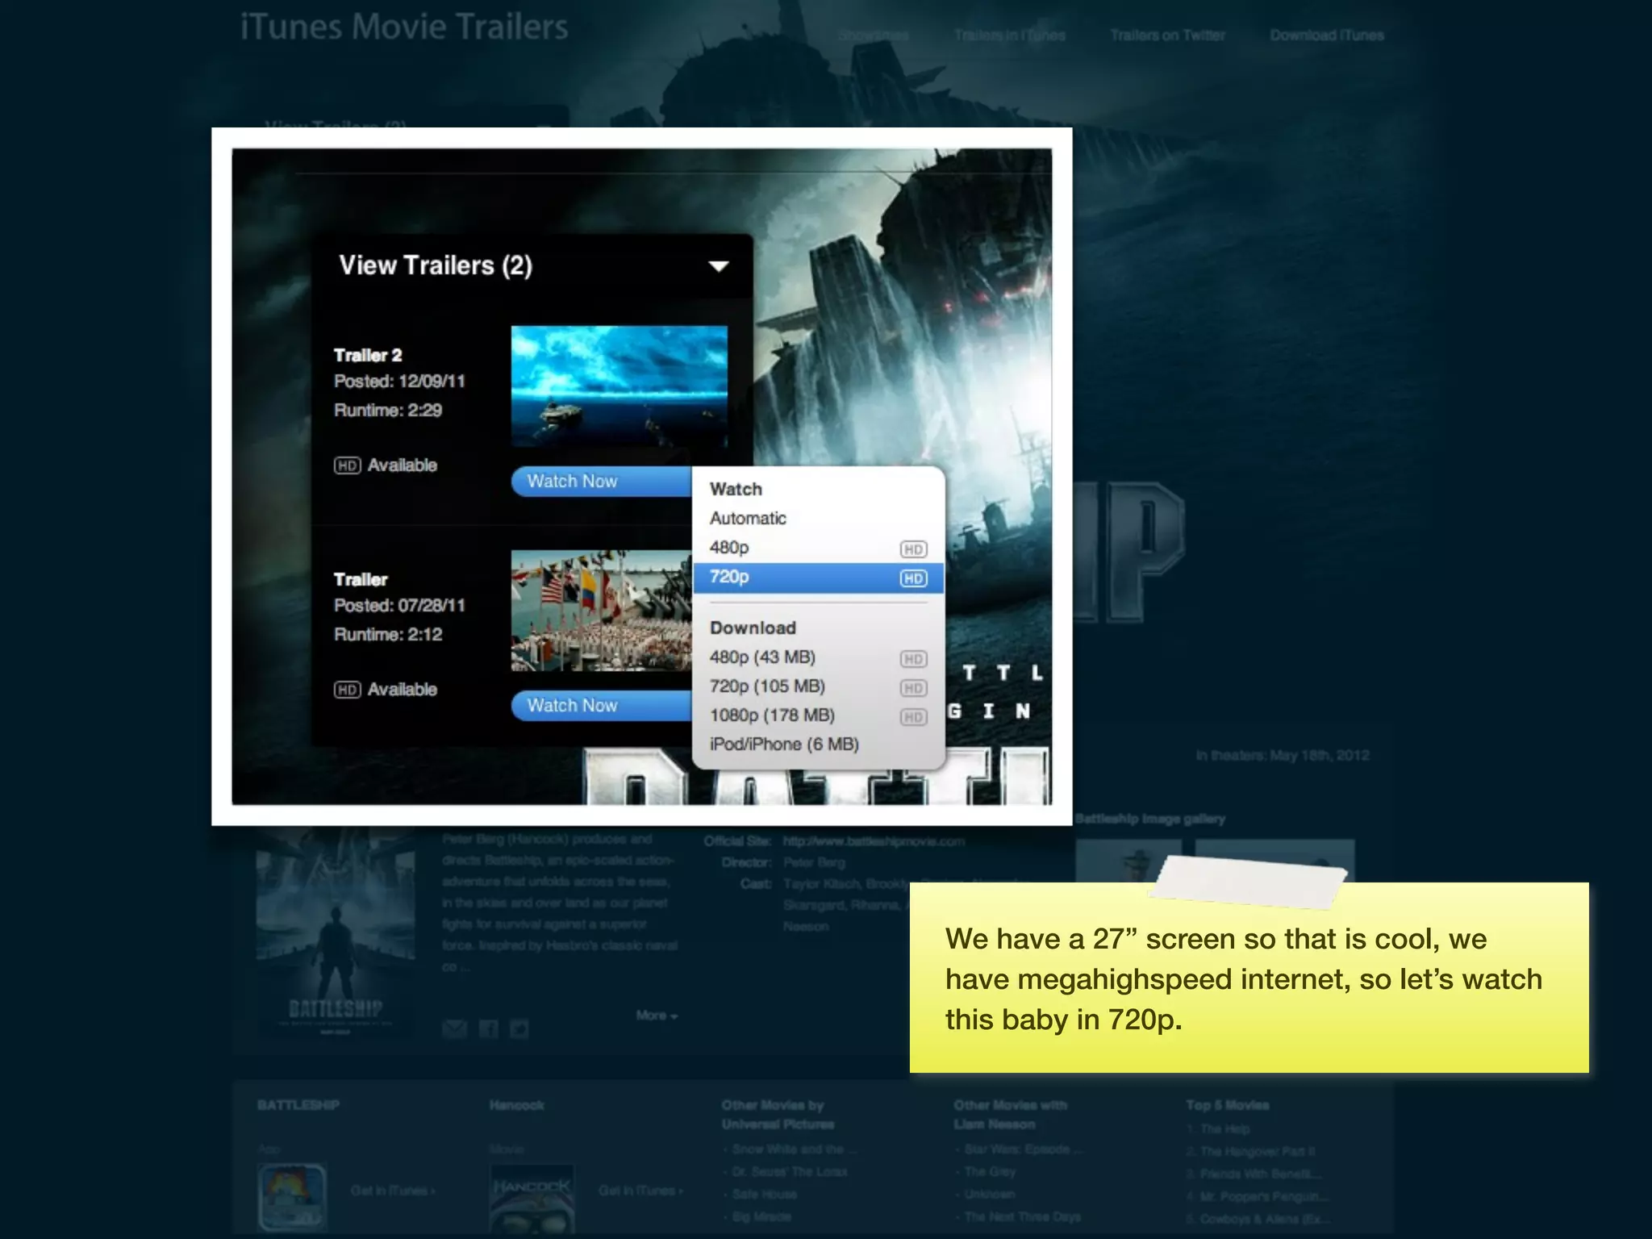
Task: Download the 480p (43 MB) version
Action: [818, 657]
